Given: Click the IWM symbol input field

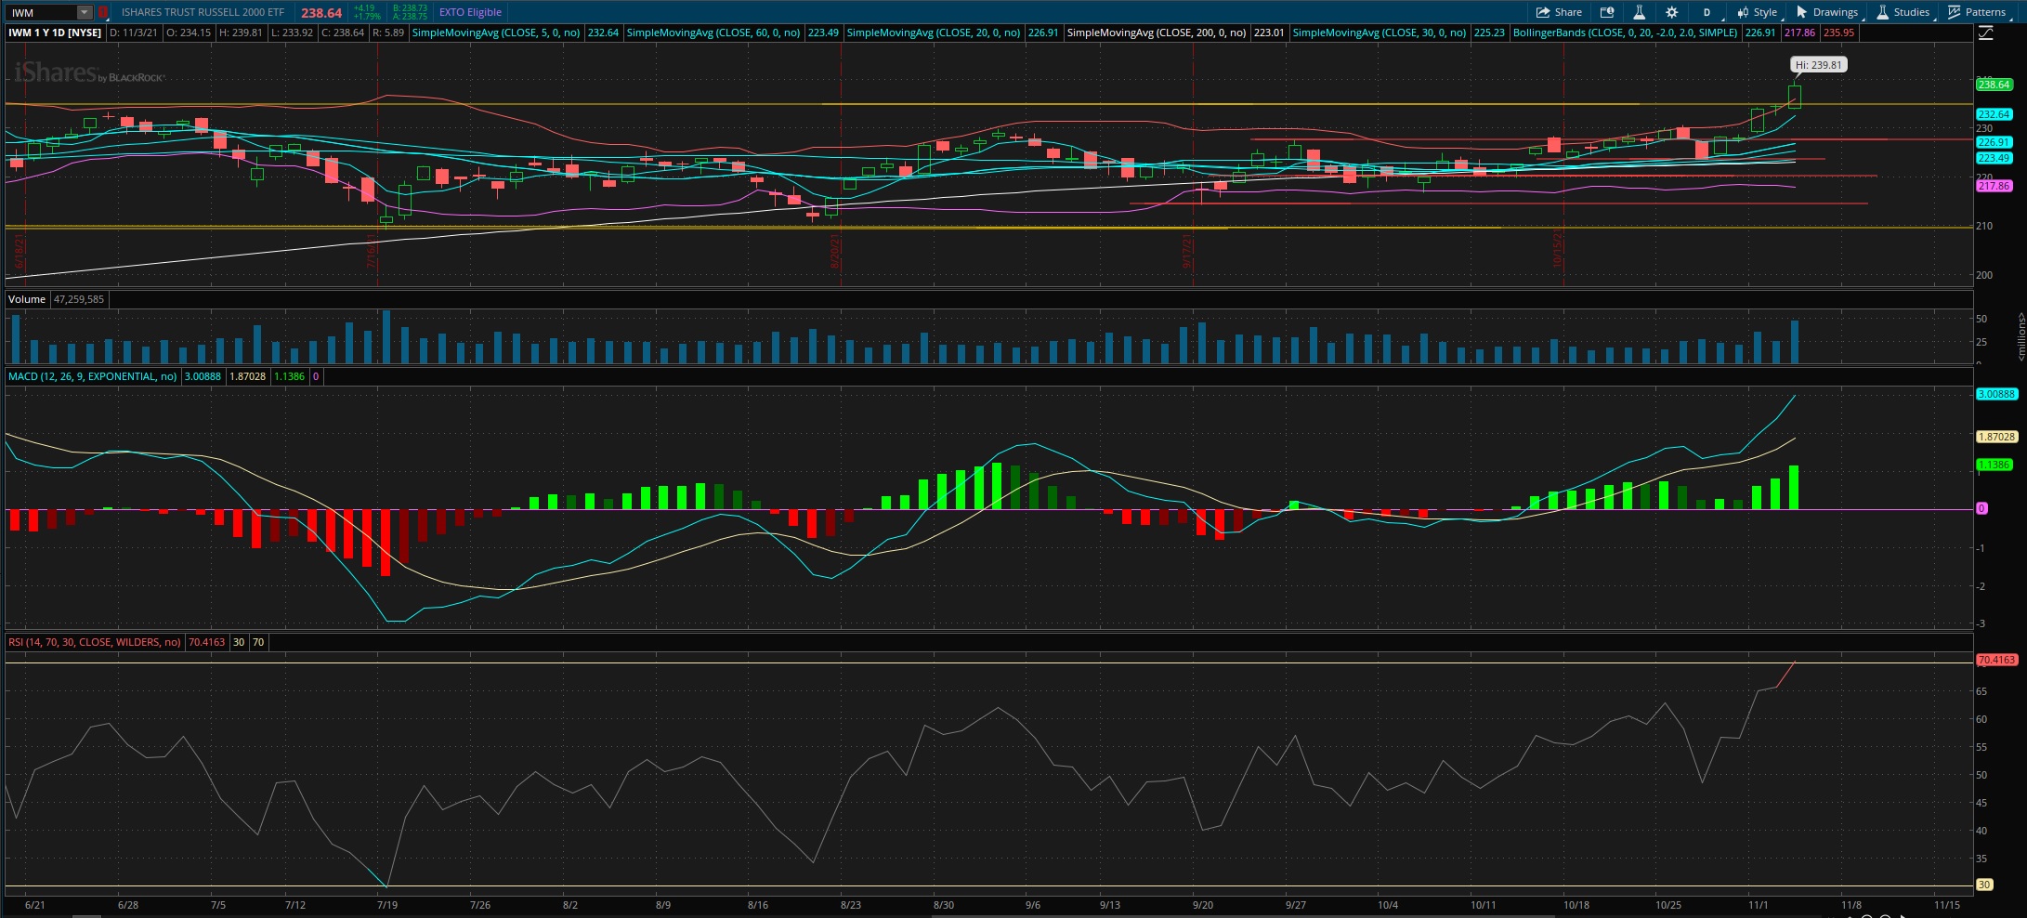Looking at the screenshot, I should pos(42,12).
